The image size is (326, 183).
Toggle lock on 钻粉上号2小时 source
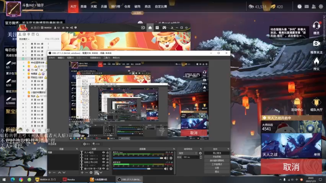point(108,162)
